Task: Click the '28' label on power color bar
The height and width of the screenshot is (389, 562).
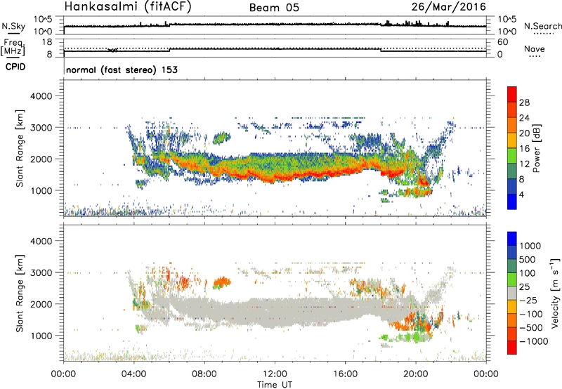Action: point(524,103)
